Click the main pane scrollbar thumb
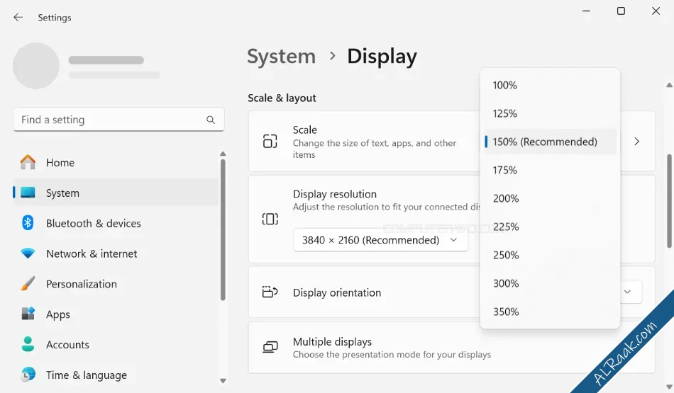 pos(669,201)
